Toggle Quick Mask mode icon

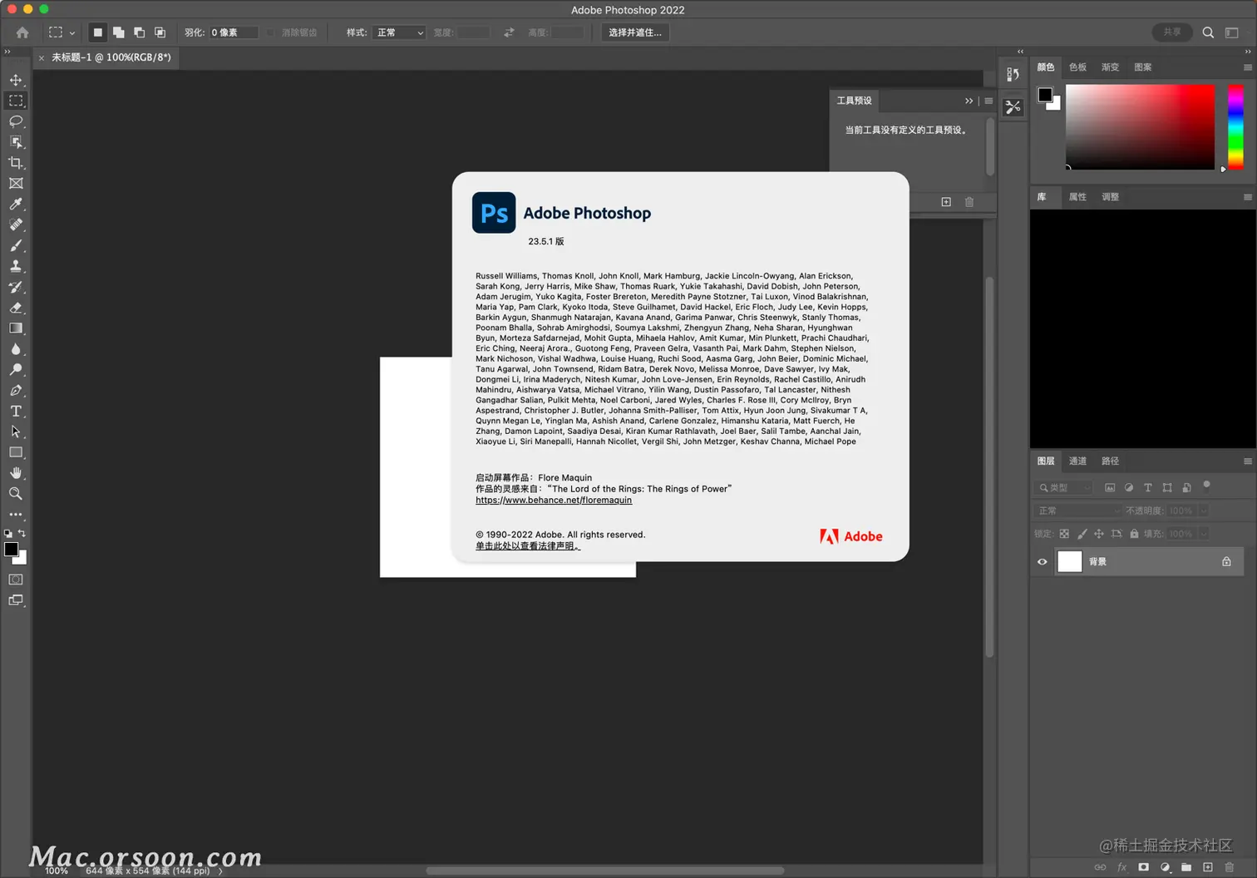click(x=16, y=580)
